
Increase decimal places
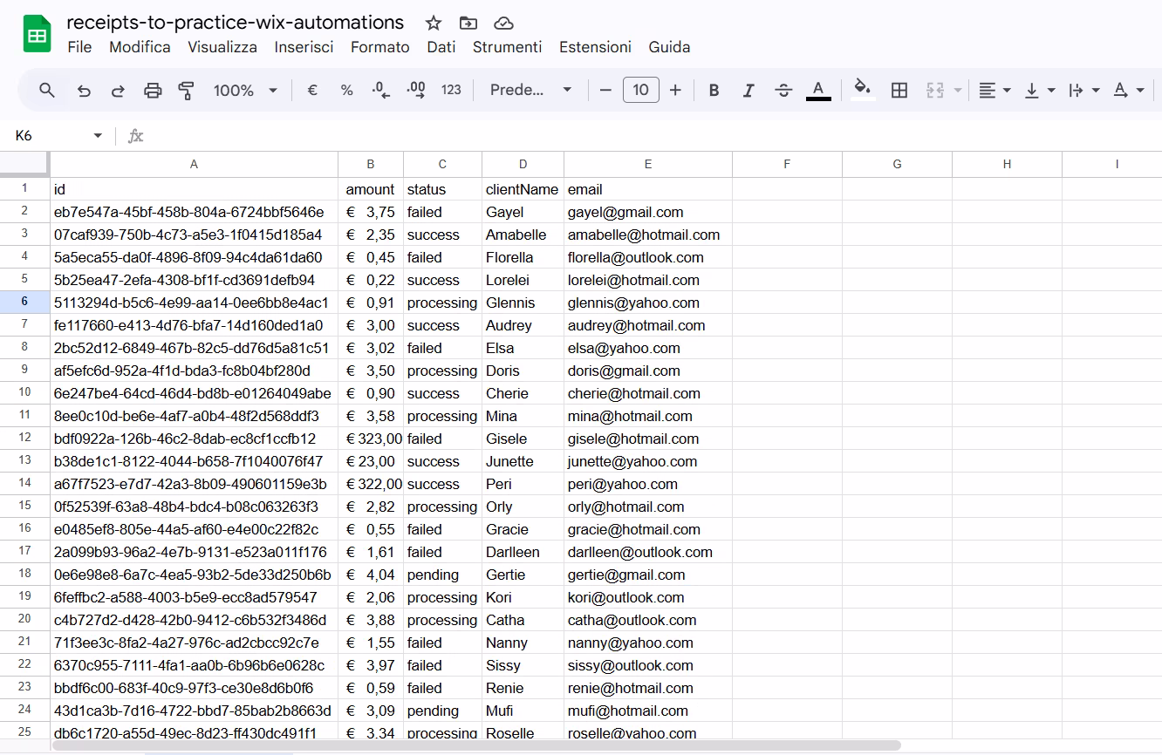[416, 90]
